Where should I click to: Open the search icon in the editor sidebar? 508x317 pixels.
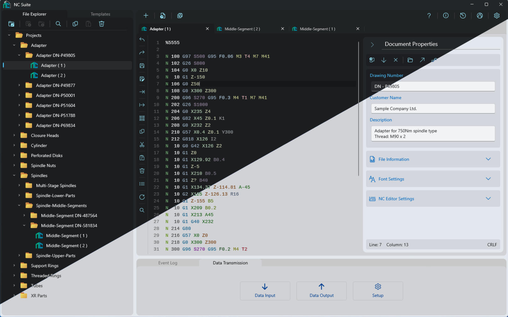pyautogui.click(x=142, y=210)
